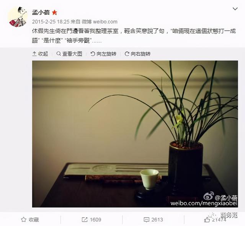Click the clockwise rotate icon
This screenshot has height=226, width=245.
[127, 54]
